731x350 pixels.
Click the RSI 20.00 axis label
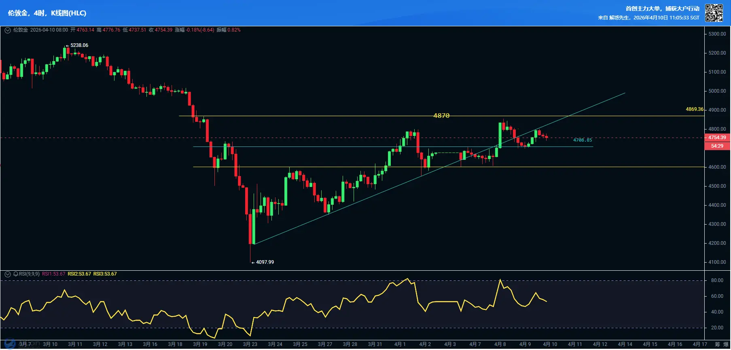click(717, 328)
